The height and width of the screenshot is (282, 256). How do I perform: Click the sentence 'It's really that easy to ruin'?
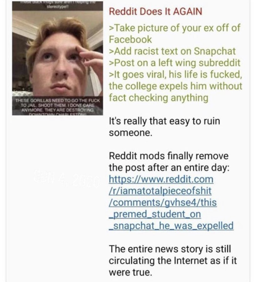pos(164,121)
